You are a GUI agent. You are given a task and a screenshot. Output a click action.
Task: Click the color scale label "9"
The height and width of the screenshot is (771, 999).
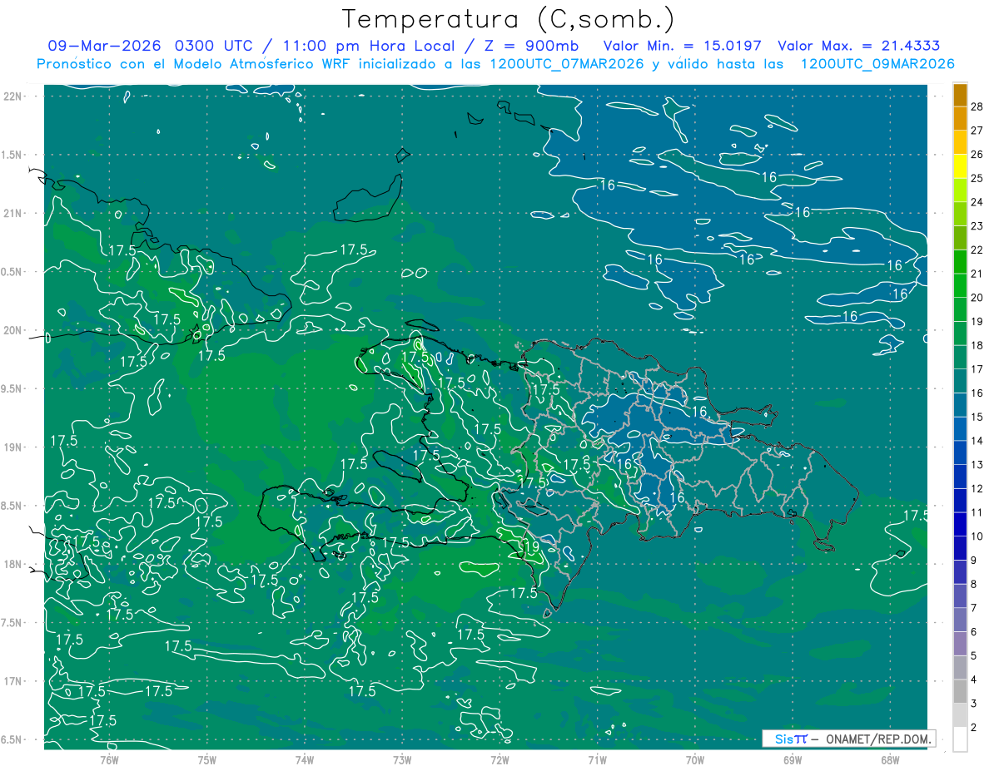tap(974, 561)
